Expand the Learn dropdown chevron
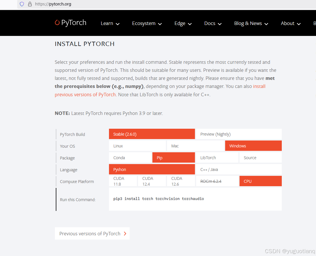This screenshot has width=316, height=256. click(x=118, y=24)
